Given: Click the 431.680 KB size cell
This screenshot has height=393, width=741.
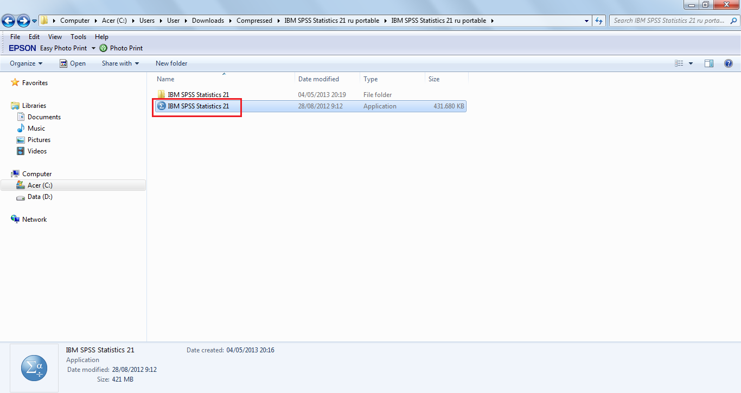Looking at the screenshot, I should (x=449, y=106).
